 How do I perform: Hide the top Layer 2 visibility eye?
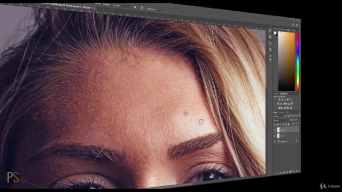[x=274, y=130]
